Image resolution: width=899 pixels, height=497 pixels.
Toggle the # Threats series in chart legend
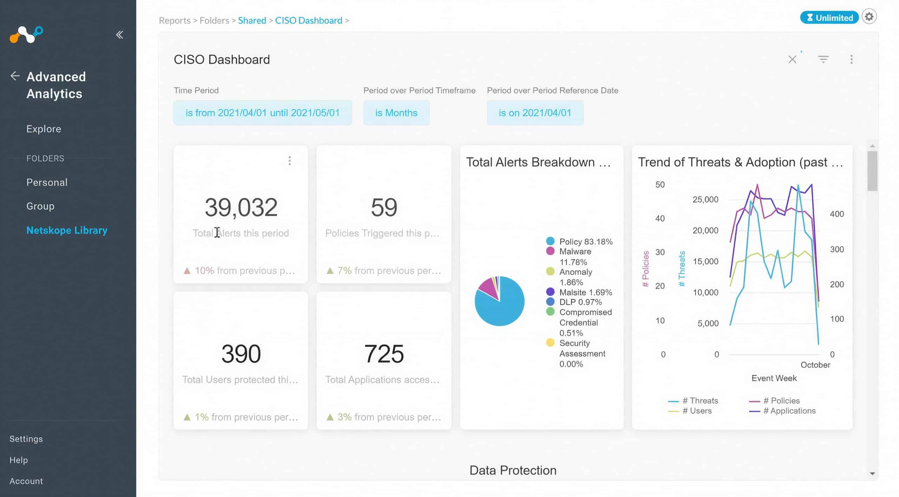(693, 401)
